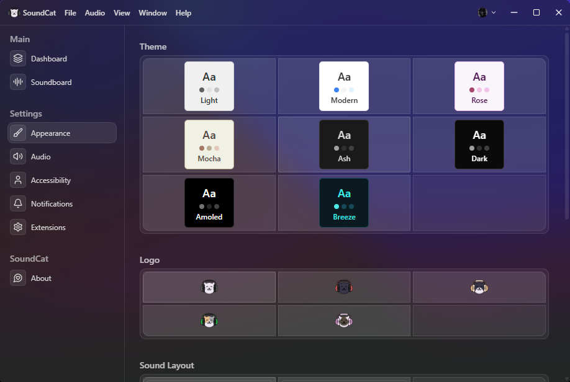This screenshot has height=382, width=570.
Task: Open Extensions settings via the gear icon
Action: point(18,228)
